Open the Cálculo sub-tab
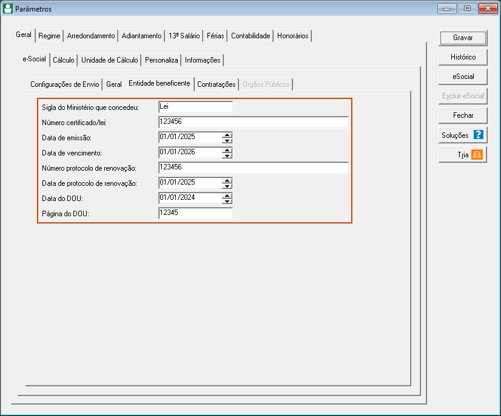501x416 pixels. click(63, 60)
